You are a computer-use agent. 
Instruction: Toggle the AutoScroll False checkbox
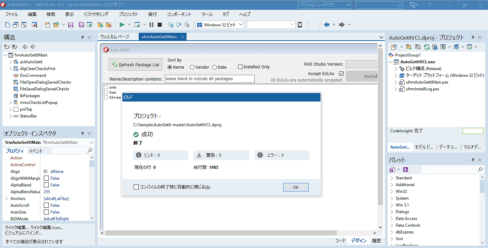click(x=46, y=205)
